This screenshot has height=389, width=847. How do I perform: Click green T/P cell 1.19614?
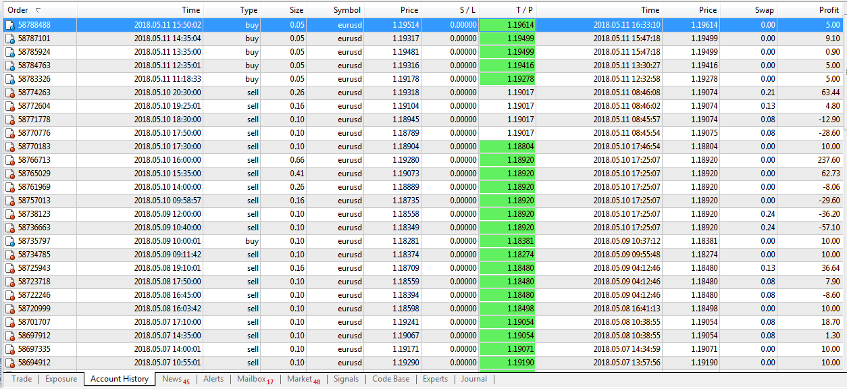508,25
